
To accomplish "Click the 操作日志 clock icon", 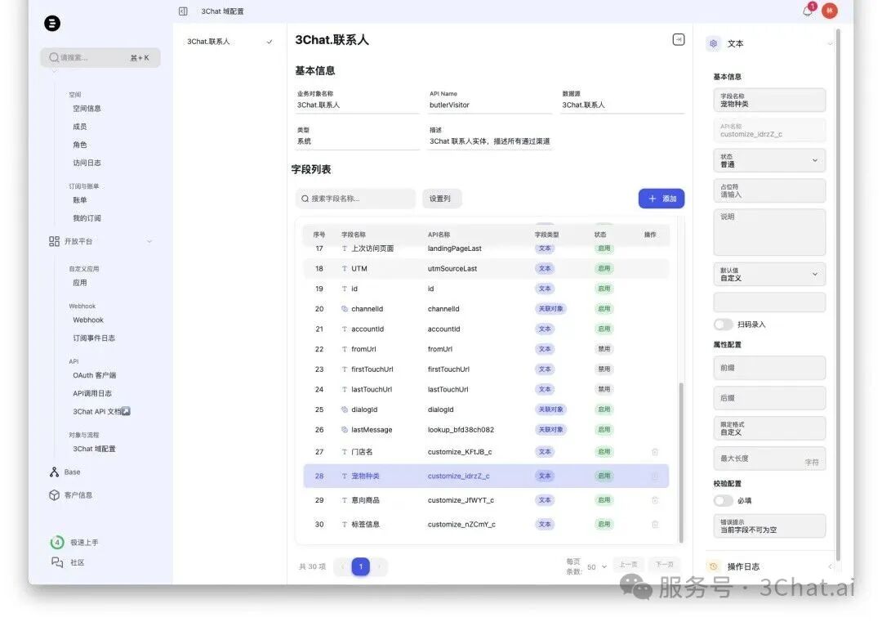I will coord(714,567).
